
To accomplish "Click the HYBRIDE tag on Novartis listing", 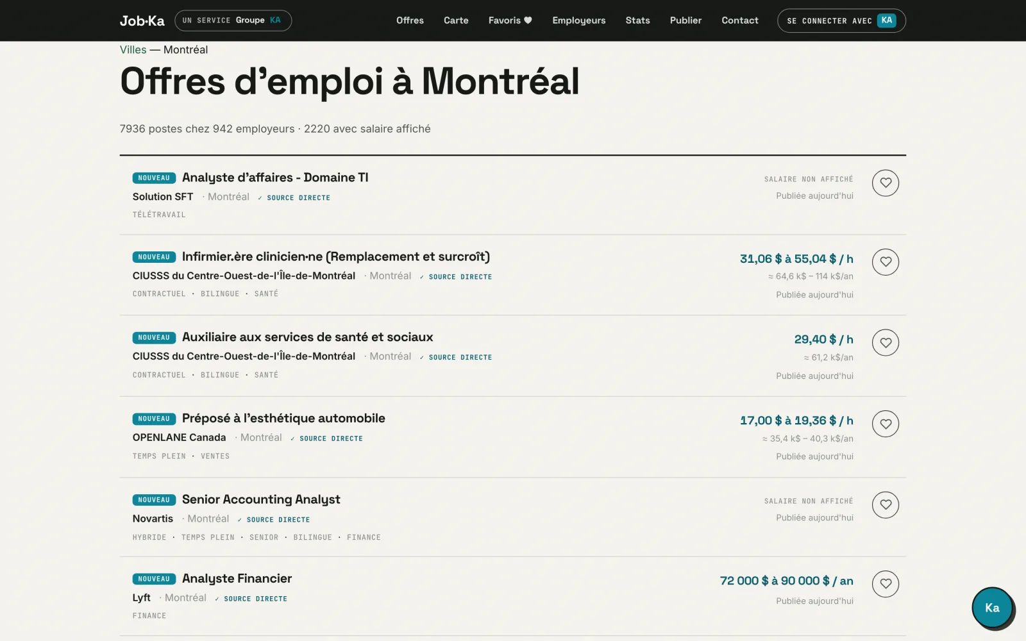I will coord(149,538).
